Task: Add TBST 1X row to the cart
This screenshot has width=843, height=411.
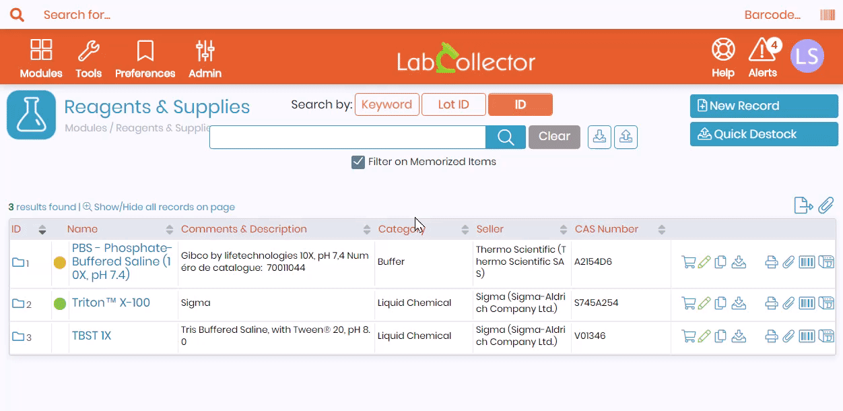Action: [x=688, y=336]
